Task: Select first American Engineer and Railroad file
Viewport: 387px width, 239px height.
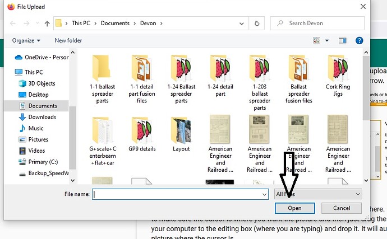Action: coord(220,144)
